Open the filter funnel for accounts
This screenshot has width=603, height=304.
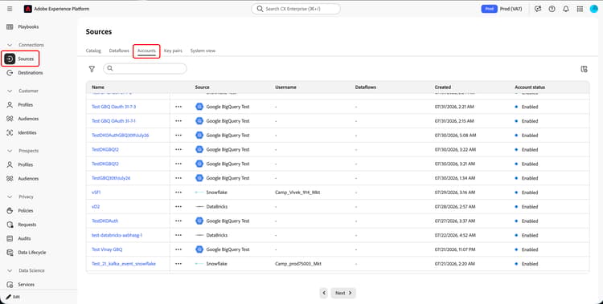coord(92,69)
